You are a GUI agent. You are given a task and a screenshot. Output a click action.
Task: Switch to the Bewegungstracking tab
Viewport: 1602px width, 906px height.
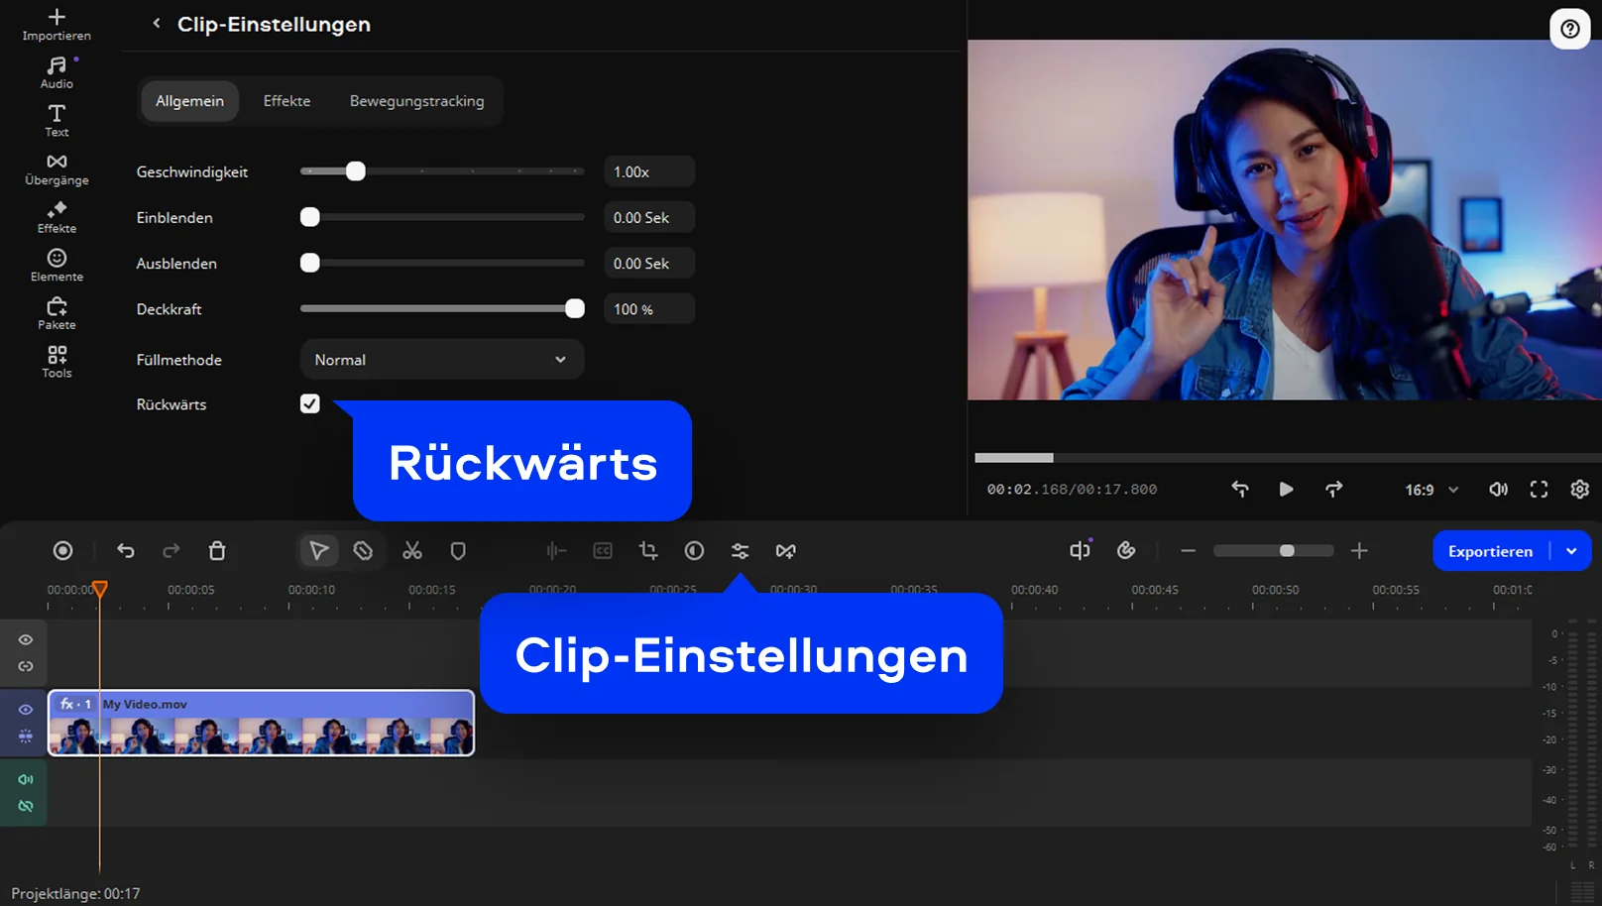(x=416, y=101)
